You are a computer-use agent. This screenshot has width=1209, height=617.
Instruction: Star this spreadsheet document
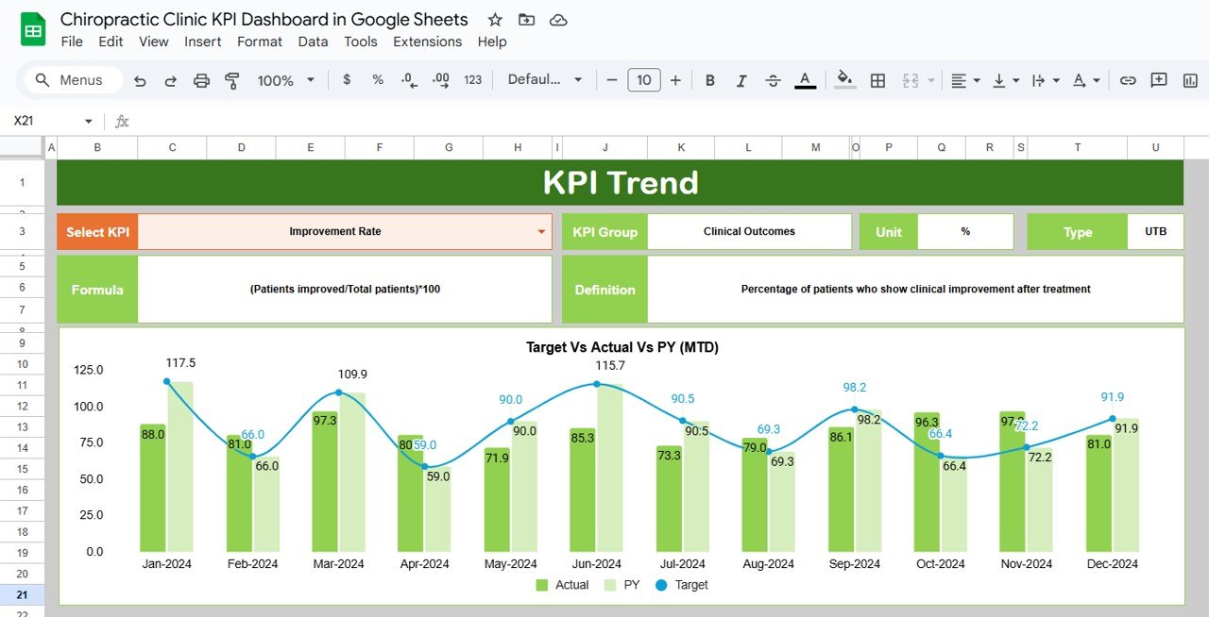tap(495, 20)
